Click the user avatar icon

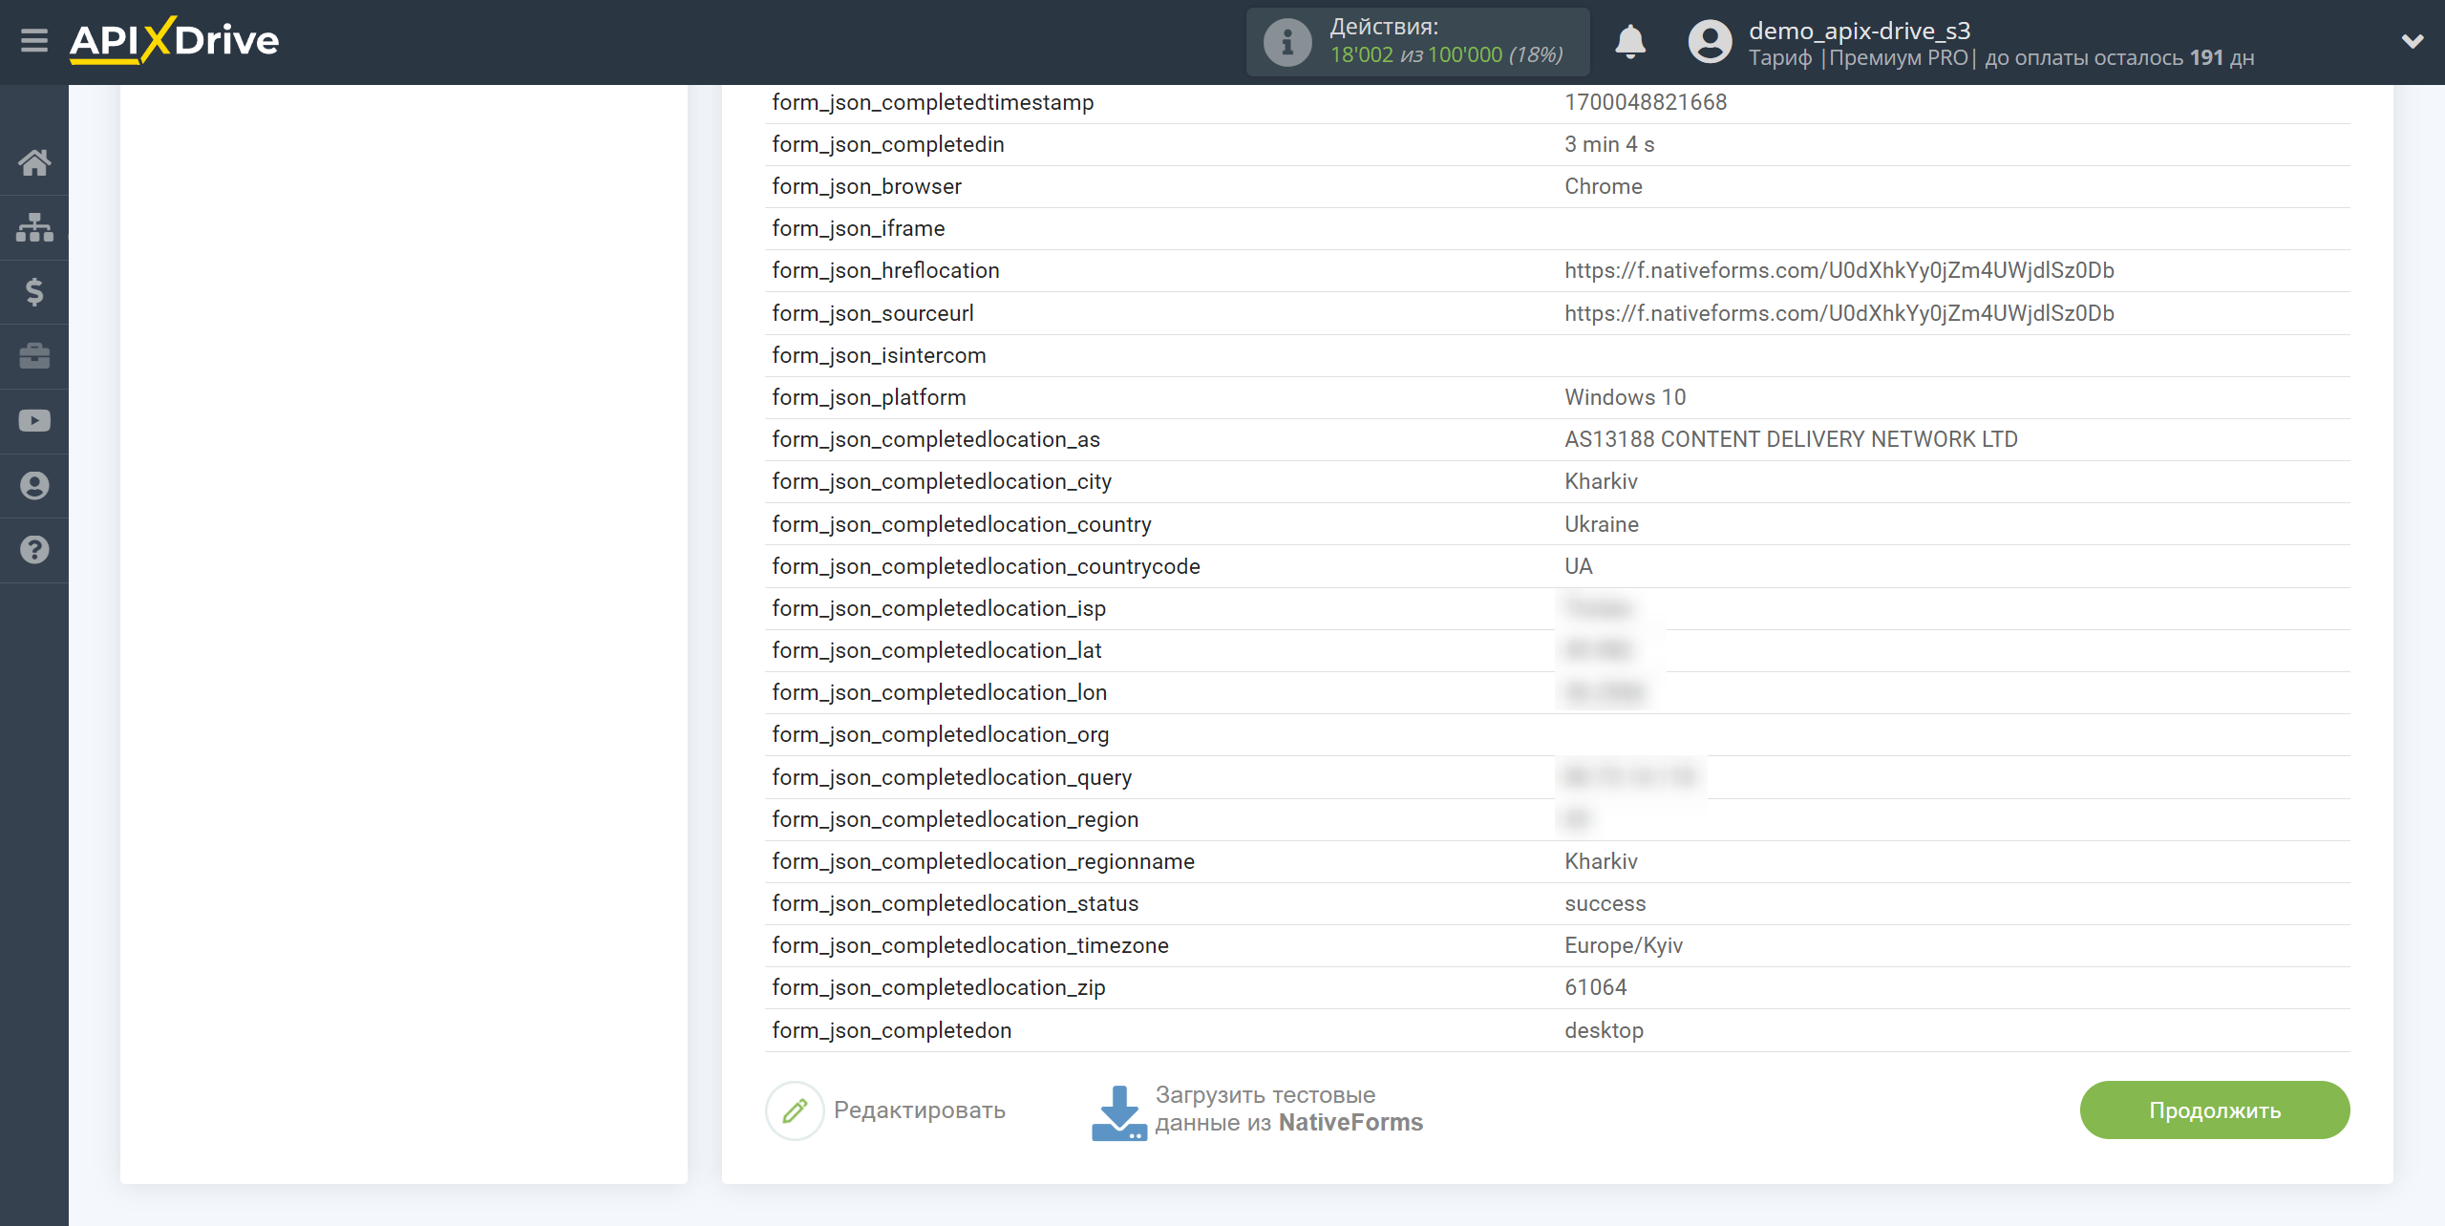pos(1710,42)
